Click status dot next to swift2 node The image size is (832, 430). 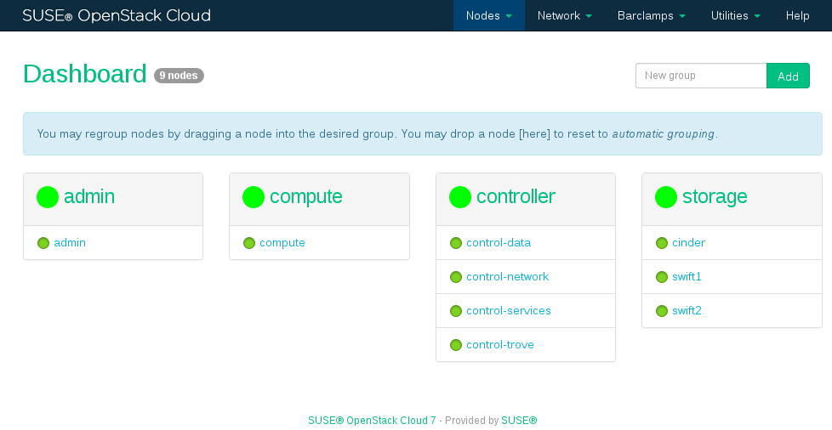662,311
